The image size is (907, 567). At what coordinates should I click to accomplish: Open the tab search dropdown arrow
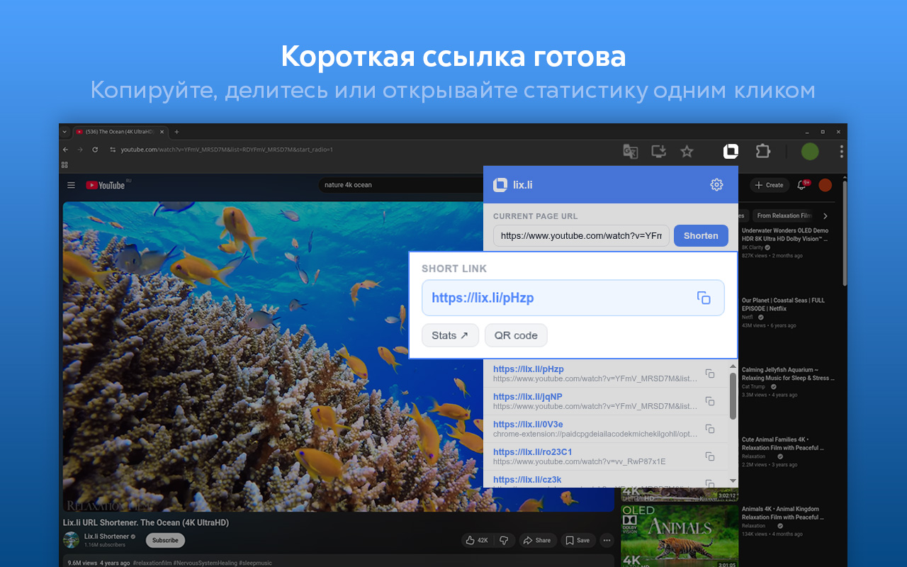(64, 132)
